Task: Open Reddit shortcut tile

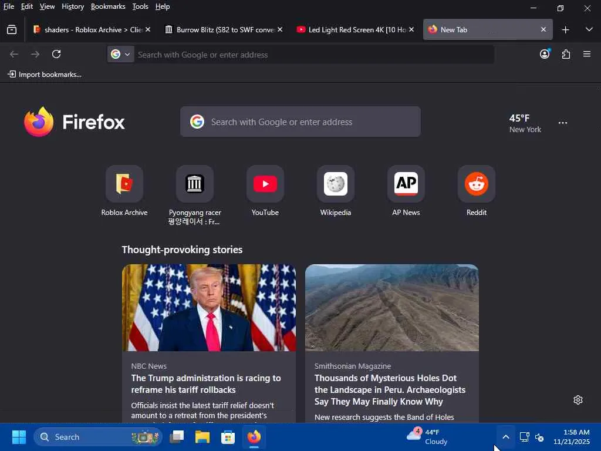Action: click(477, 184)
